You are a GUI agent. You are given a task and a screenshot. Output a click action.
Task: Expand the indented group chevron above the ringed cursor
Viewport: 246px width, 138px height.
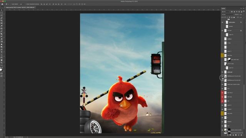225,68
